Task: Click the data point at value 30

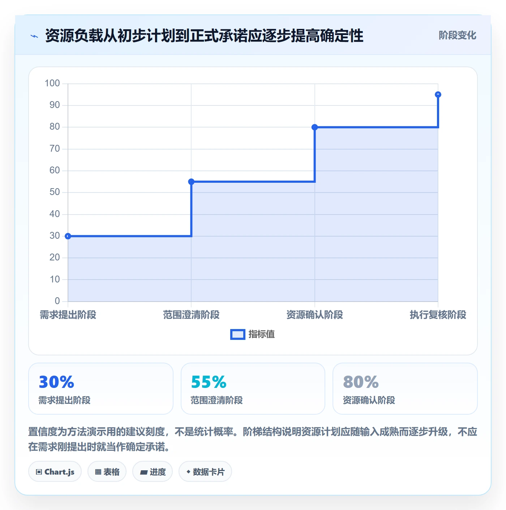Action: pos(68,236)
